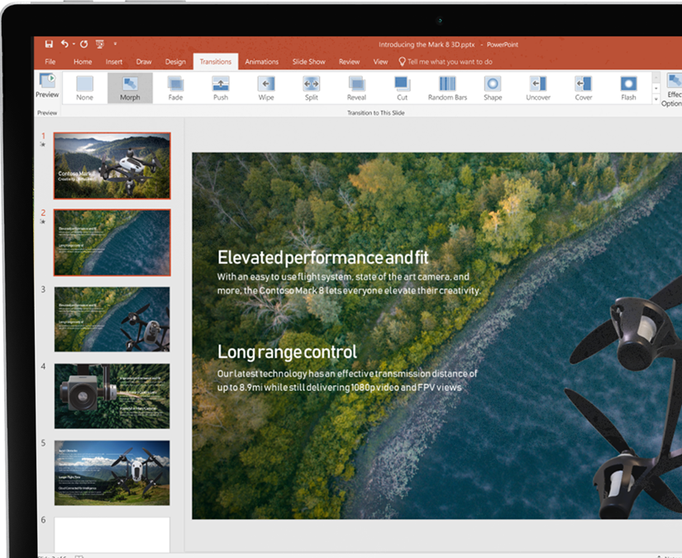Preview the slide transition
Screen dimensions: 682x558
47,86
